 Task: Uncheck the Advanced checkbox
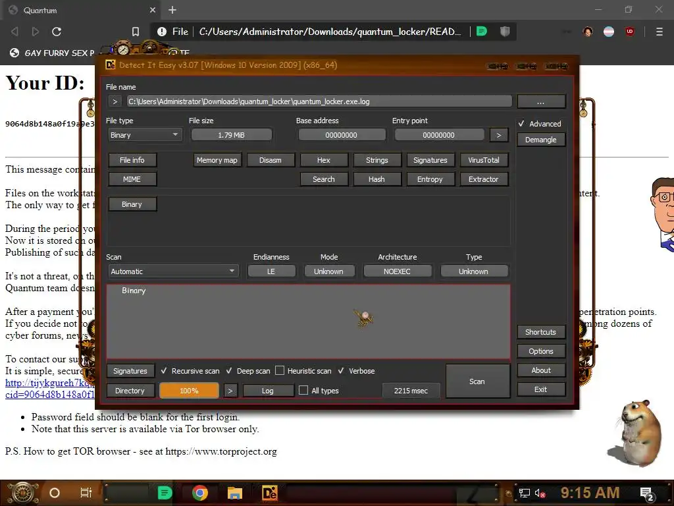pyautogui.click(x=521, y=124)
